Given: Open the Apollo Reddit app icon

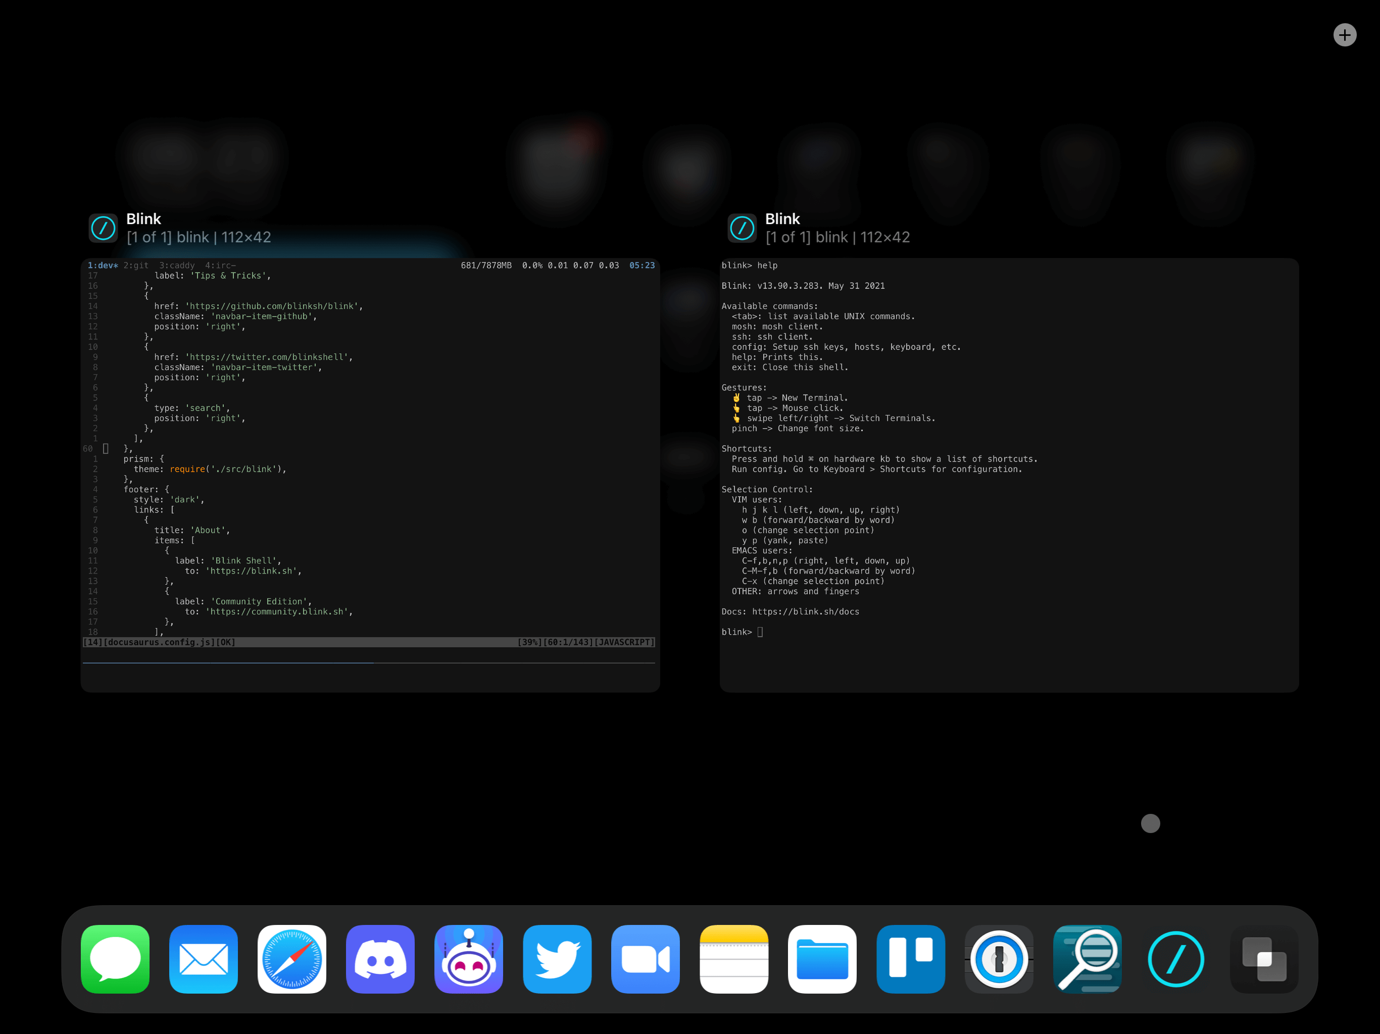Looking at the screenshot, I should coord(469,959).
